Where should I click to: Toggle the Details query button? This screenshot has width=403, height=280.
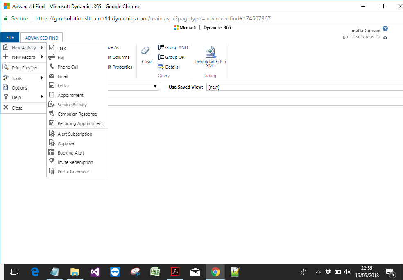point(168,67)
